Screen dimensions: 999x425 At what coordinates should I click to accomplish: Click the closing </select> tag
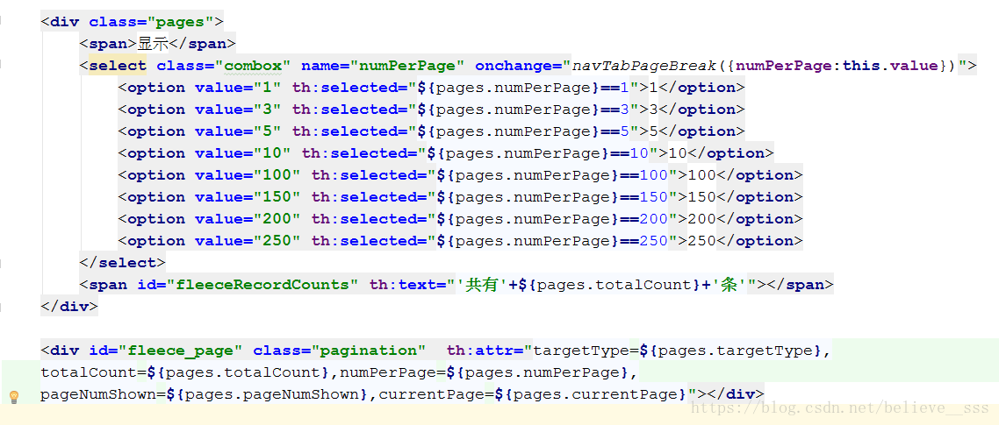(x=122, y=263)
